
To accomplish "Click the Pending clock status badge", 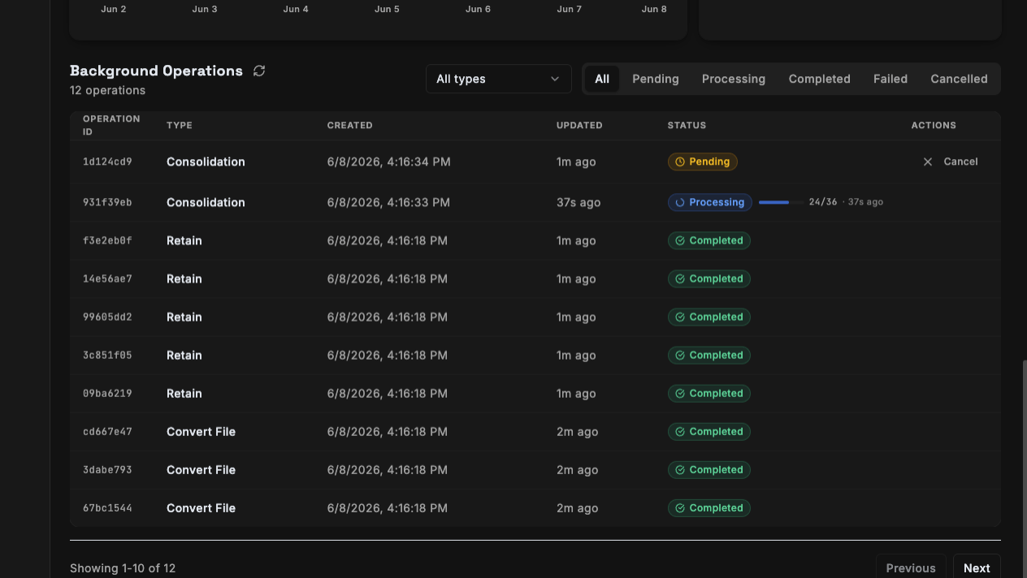I will pyautogui.click(x=703, y=162).
